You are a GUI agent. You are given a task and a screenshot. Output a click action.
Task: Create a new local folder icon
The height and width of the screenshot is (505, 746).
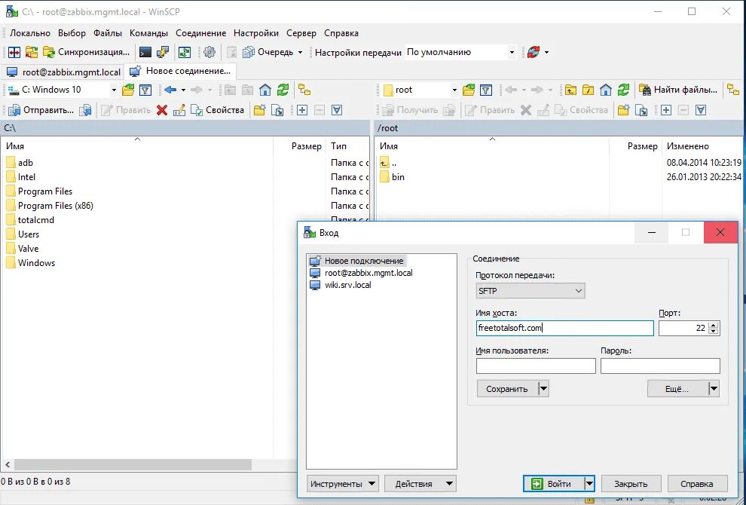click(259, 110)
